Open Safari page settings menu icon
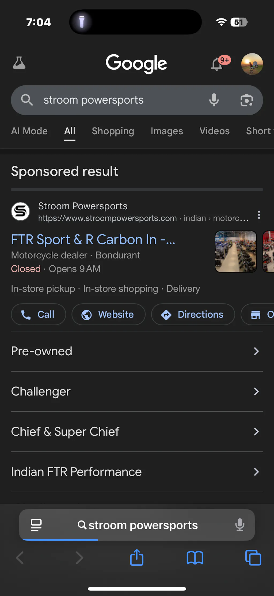274x596 pixels. 36,525
